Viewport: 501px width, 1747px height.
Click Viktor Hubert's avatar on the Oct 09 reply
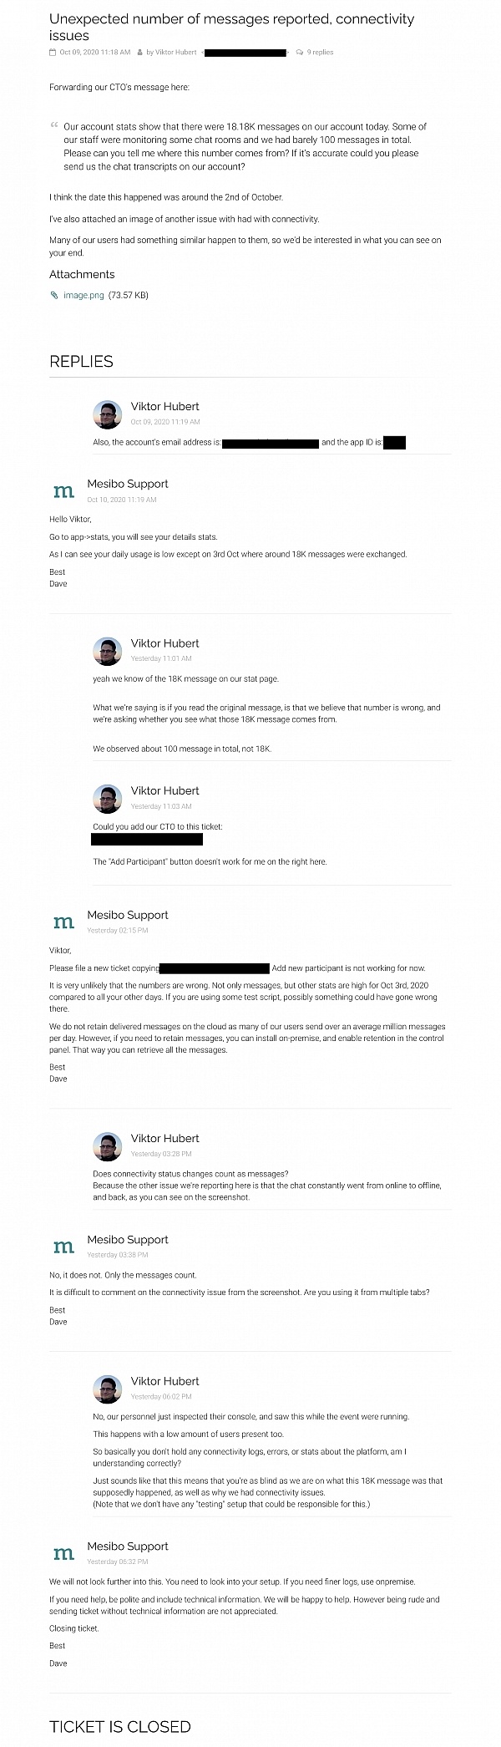(x=107, y=414)
